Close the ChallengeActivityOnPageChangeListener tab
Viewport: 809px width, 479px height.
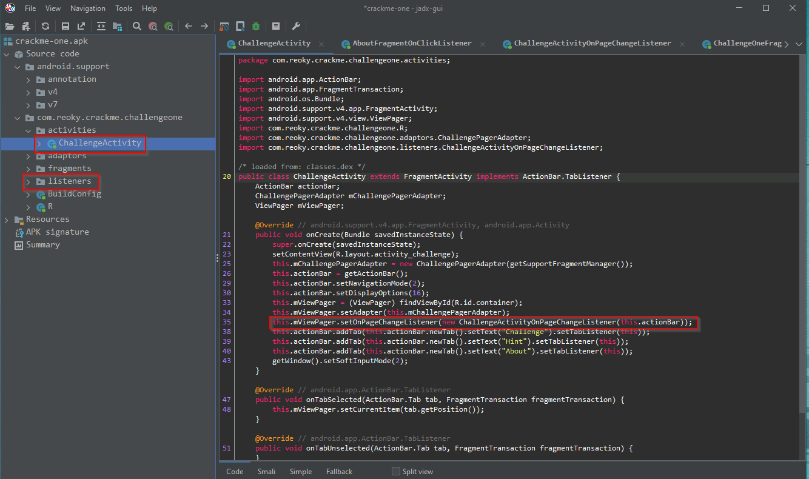(x=682, y=44)
